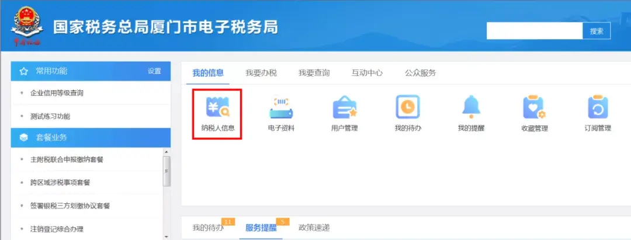Switch to the 我要查询 tab
The image size is (631, 240).
click(x=314, y=73)
